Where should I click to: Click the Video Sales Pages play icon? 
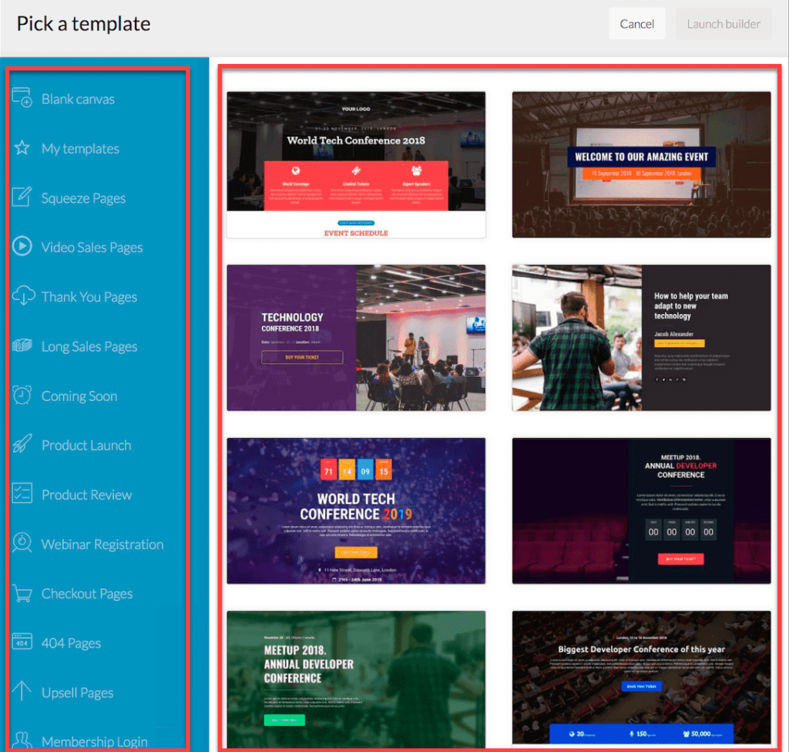tap(22, 246)
